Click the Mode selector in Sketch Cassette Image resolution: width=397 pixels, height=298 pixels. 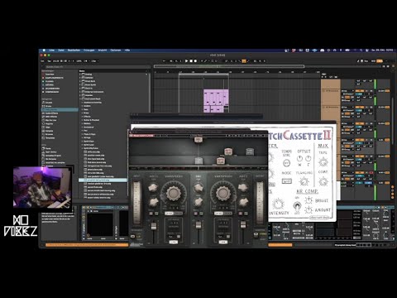[x=286, y=181]
